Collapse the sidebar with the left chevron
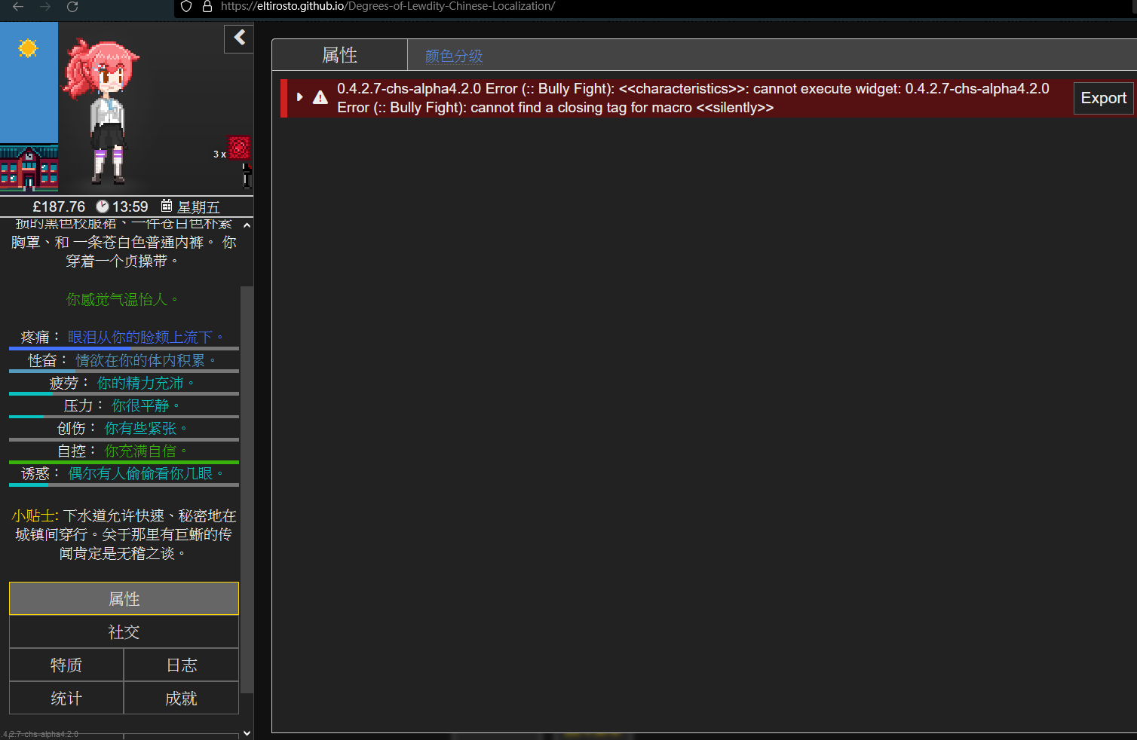 [x=238, y=38]
